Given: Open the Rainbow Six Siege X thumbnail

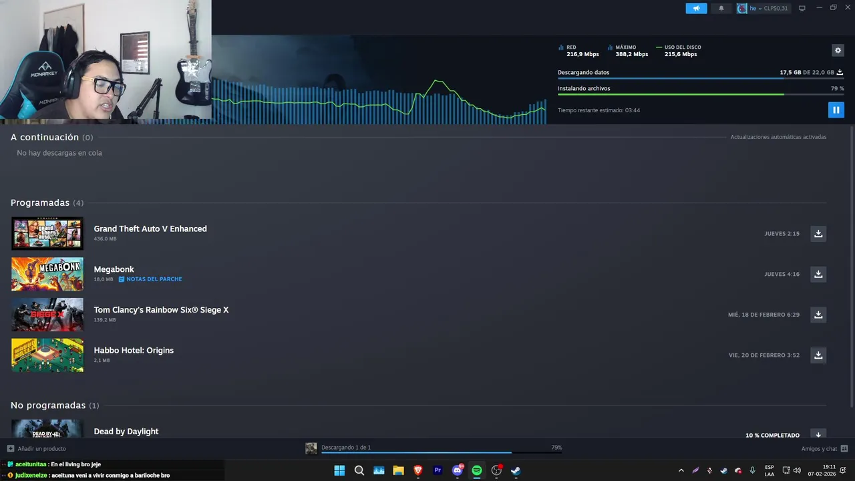Looking at the screenshot, I should pyautogui.click(x=47, y=315).
